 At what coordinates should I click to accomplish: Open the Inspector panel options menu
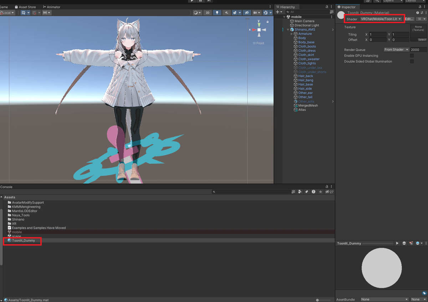click(x=424, y=7)
